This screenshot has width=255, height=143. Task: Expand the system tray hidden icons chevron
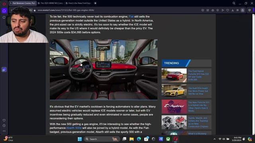click(x=214, y=139)
